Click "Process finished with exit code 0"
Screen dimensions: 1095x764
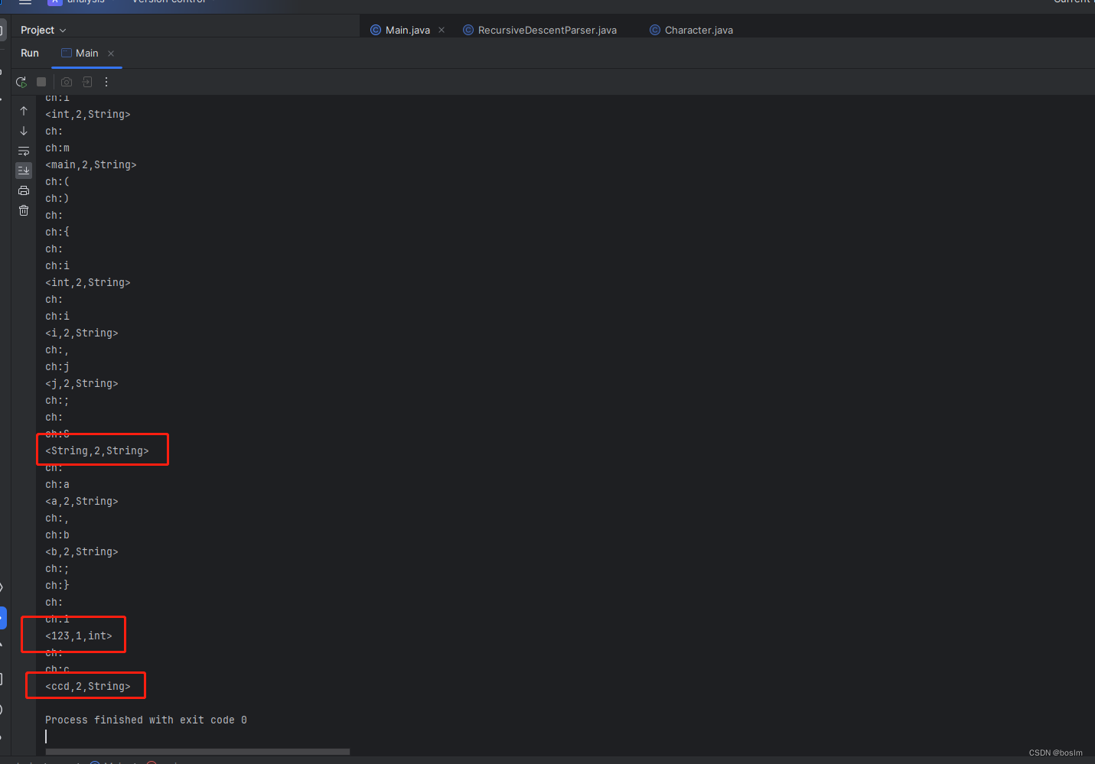click(x=146, y=720)
